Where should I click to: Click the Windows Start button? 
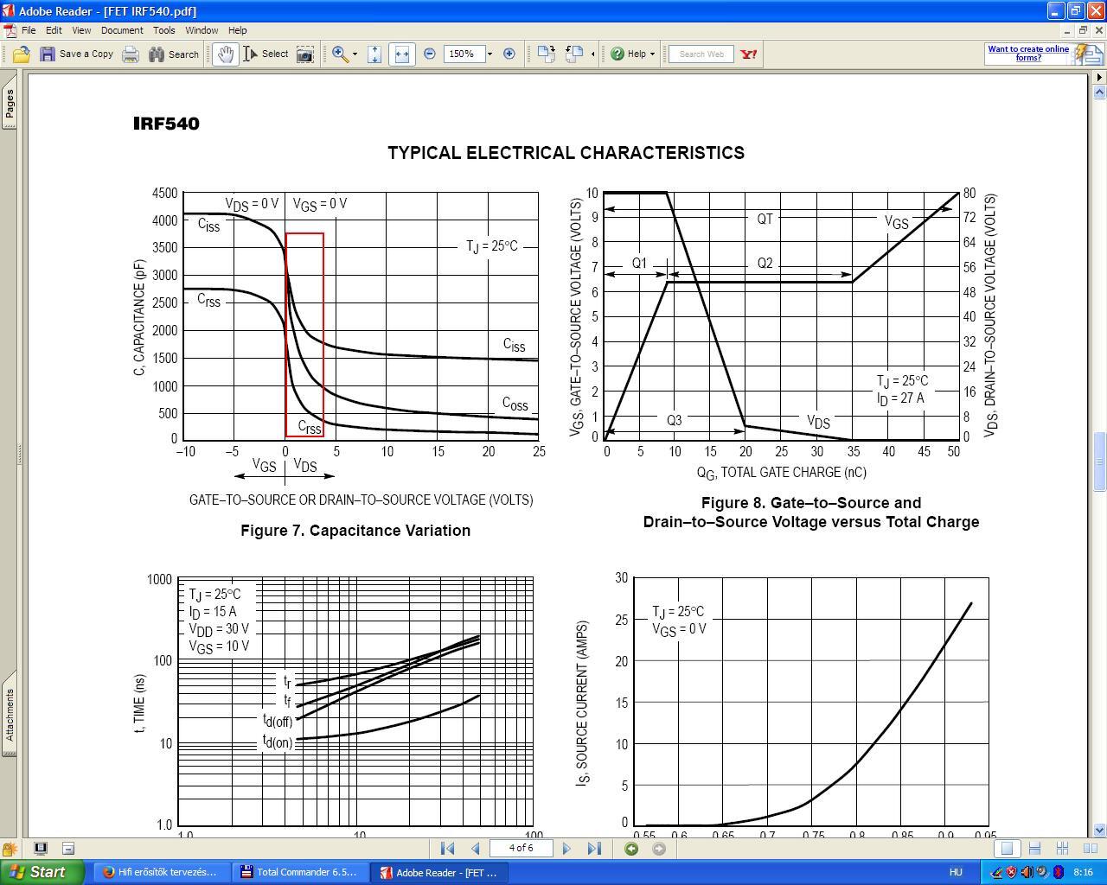tap(42, 872)
